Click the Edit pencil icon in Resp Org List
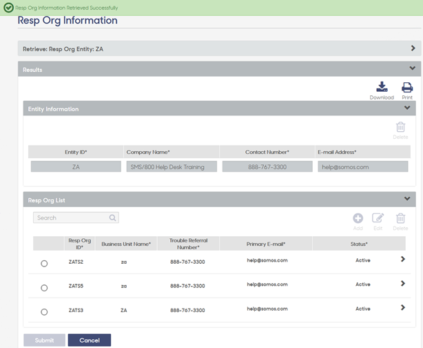The width and height of the screenshot is (423, 348). (378, 218)
